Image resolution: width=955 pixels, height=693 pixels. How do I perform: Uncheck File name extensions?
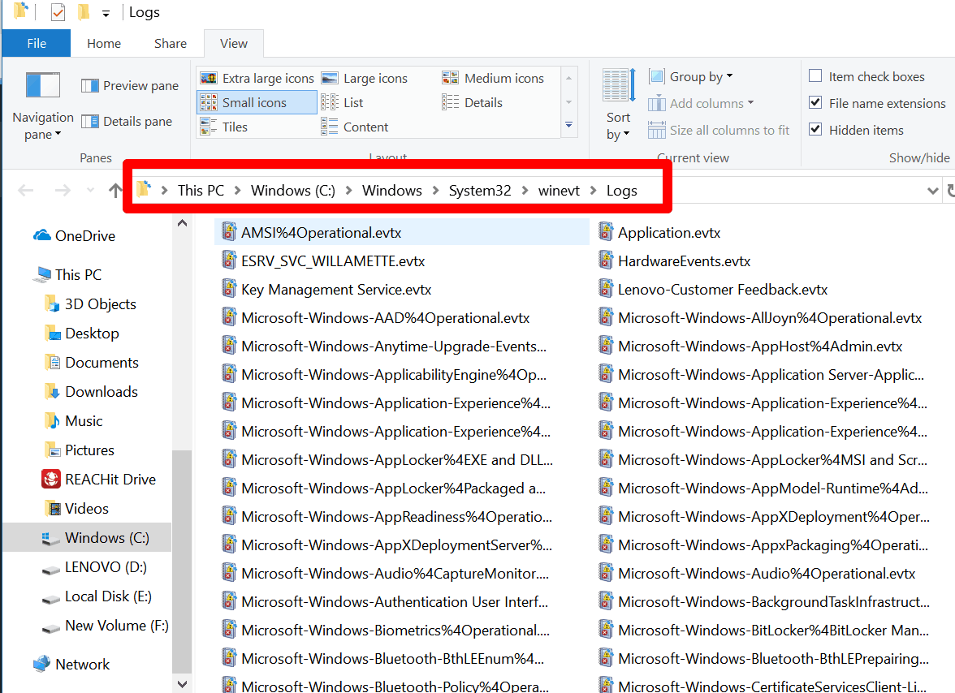coord(815,103)
